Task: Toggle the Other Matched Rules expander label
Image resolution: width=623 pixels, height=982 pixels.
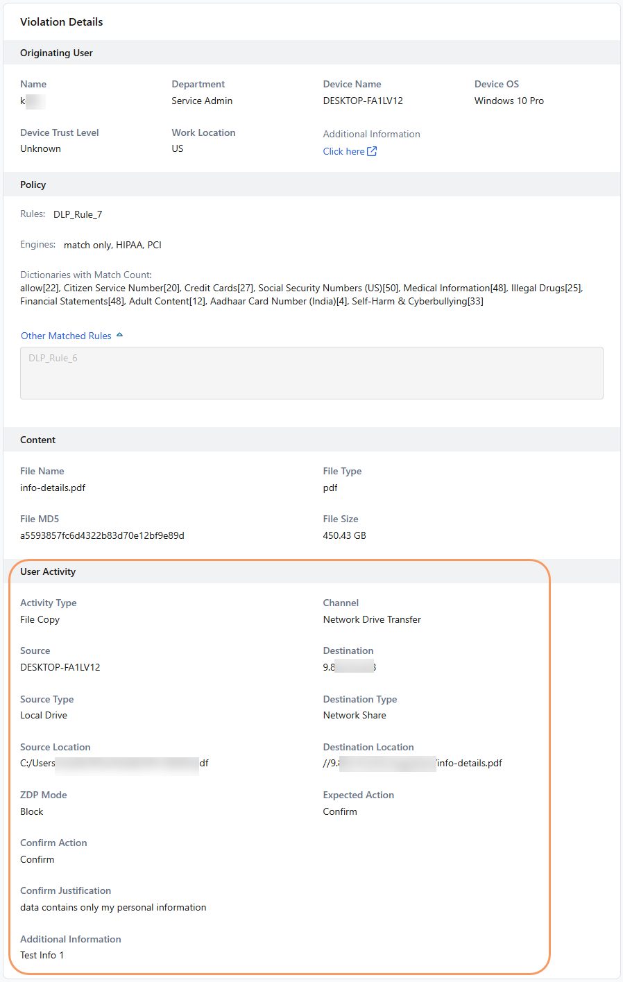Action: [66, 336]
